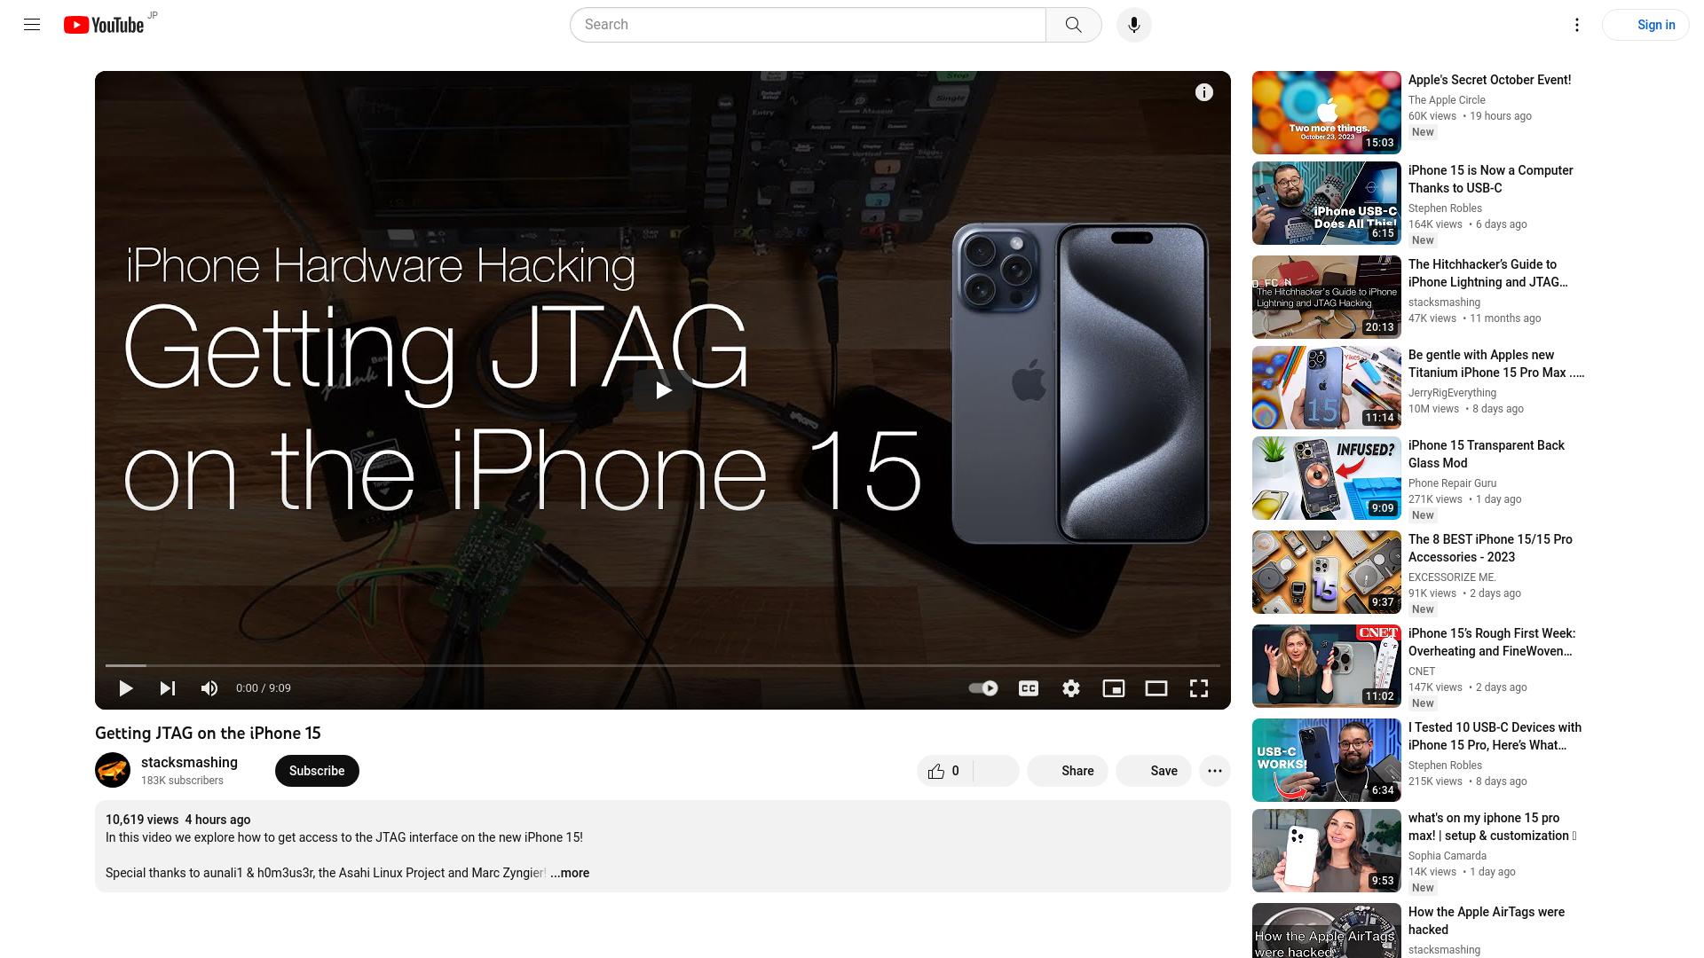Click YouTube logo to go home
Image resolution: width=1704 pixels, height=958 pixels.
(104, 25)
